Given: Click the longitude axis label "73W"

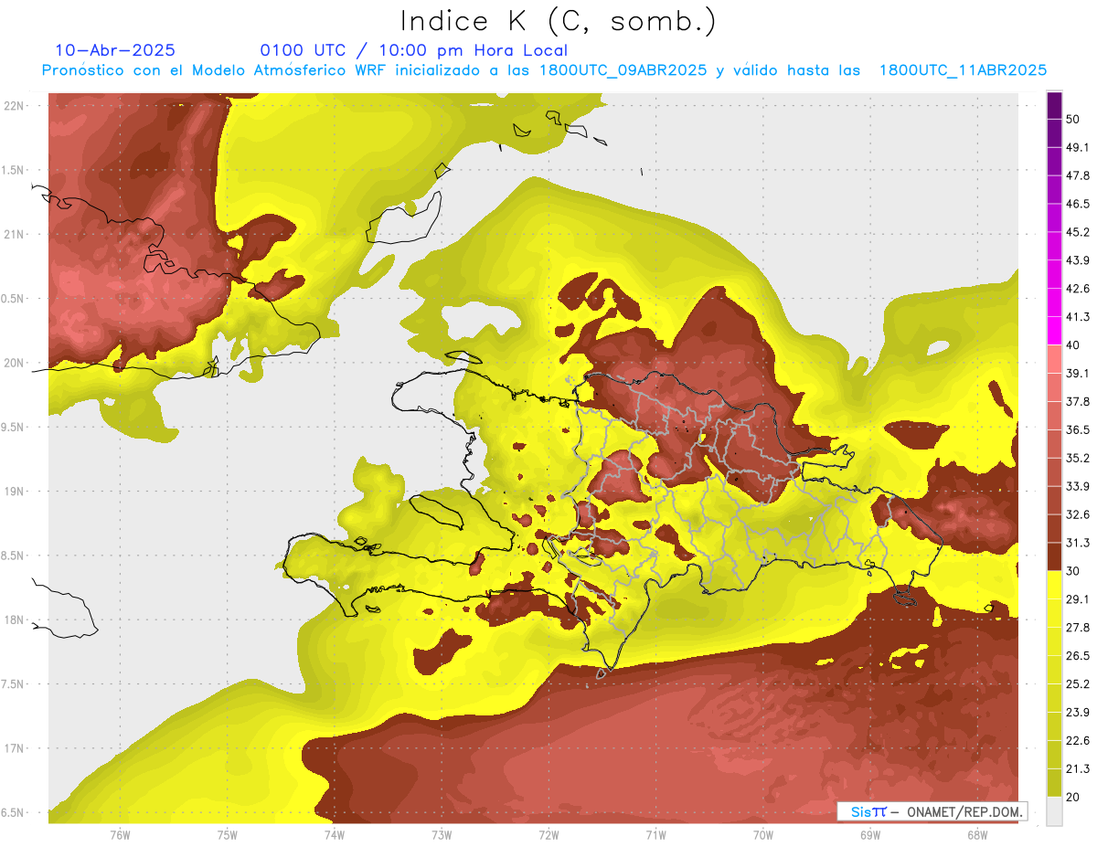Looking at the screenshot, I should pos(442,835).
